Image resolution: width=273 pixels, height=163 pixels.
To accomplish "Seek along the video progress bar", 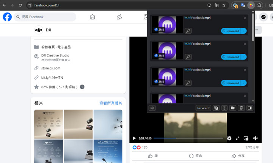I will pos(188,138).
